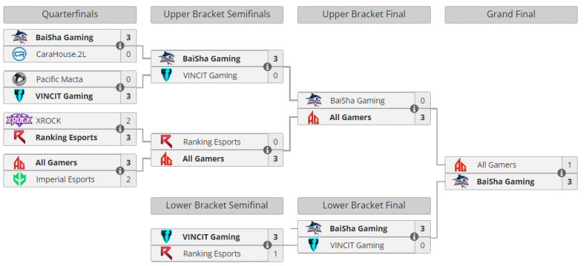The height and width of the screenshot is (266, 586).
Task: Open info icon for All Gamers vs Imperial Esports
Action: [120, 171]
